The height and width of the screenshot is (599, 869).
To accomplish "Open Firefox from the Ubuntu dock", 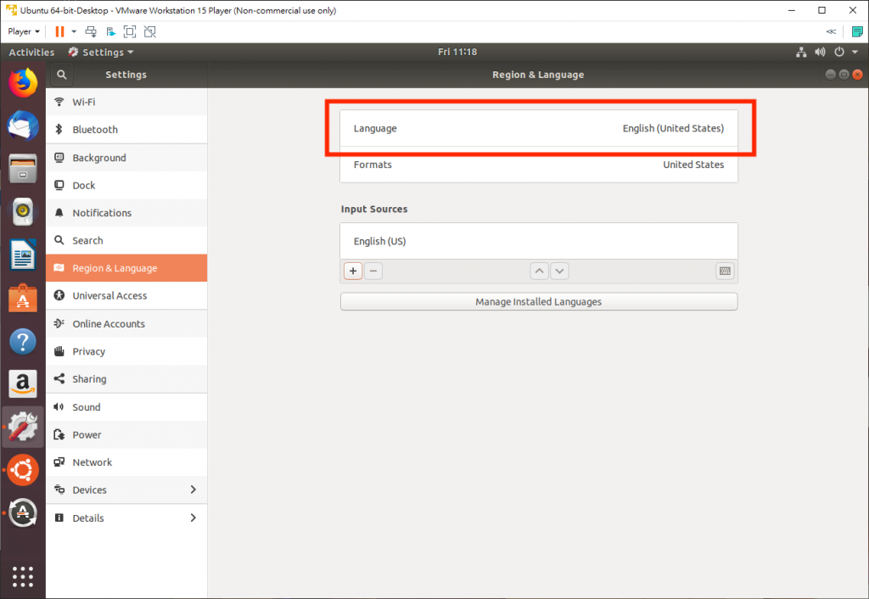I will click(x=23, y=82).
